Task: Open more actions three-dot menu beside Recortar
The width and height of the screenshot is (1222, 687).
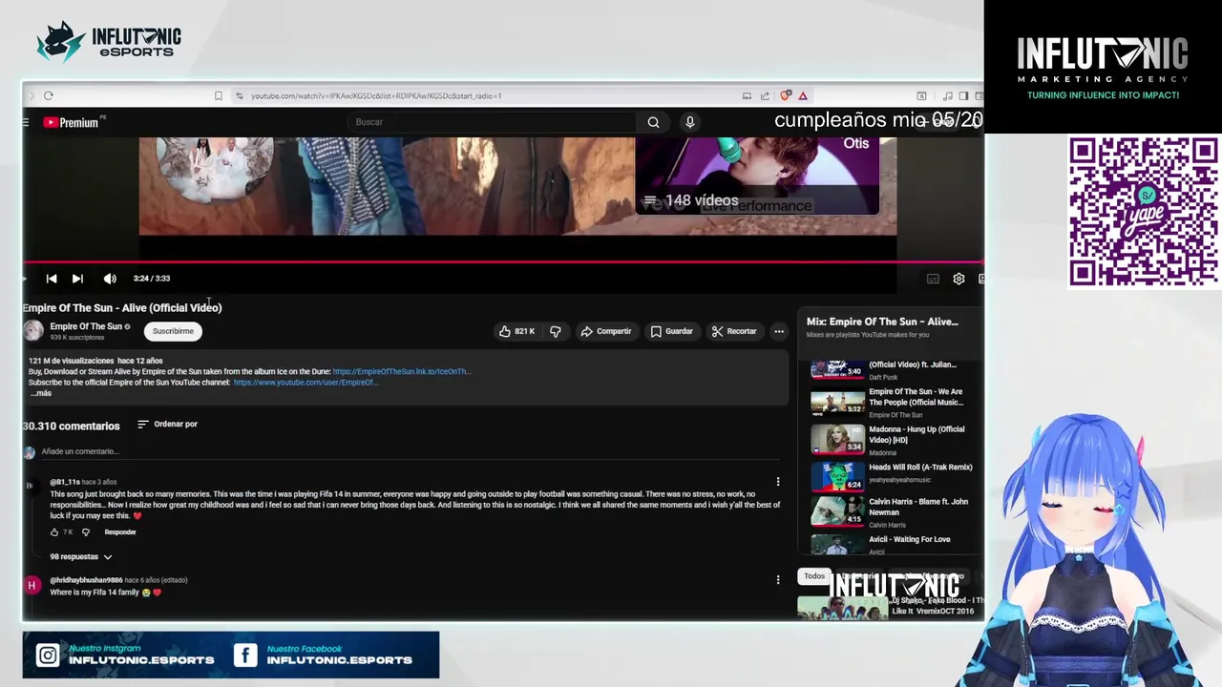Action: pos(779,331)
